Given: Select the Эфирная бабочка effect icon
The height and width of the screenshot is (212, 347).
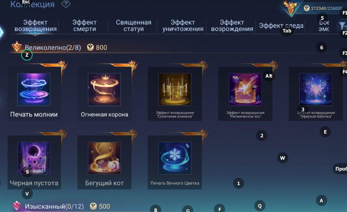Looking at the screenshot, I should [316, 90].
